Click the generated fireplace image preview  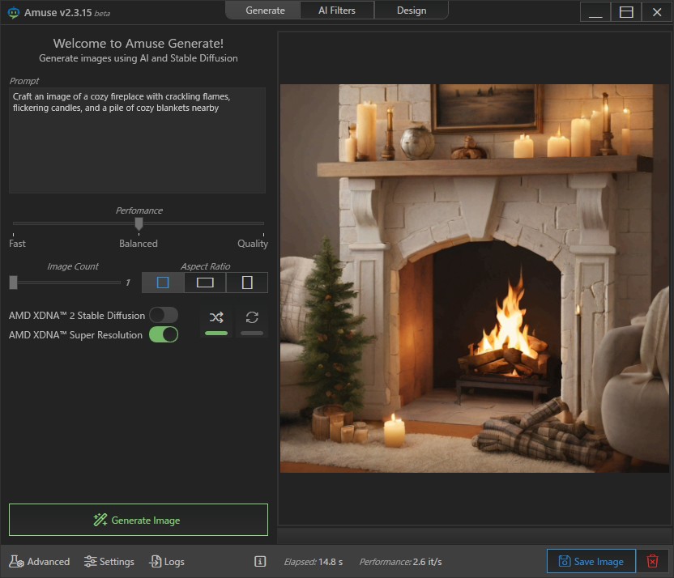coord(475,278)
